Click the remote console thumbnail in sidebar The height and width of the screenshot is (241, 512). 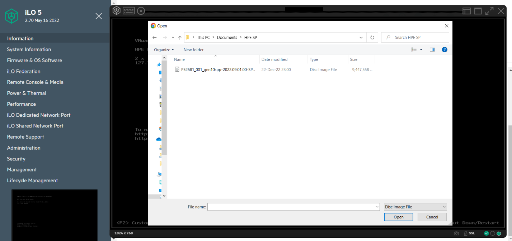coord(55,215)
